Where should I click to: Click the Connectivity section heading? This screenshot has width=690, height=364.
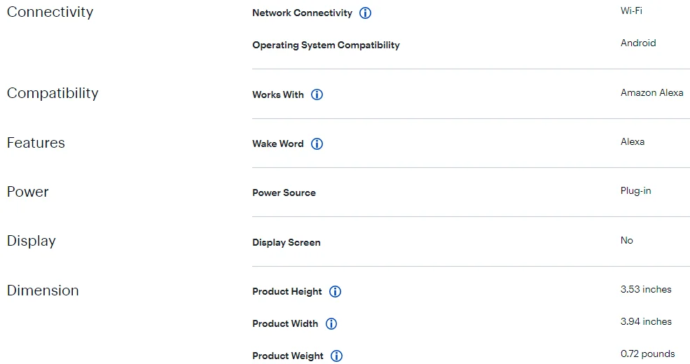(x=50, y=12)
